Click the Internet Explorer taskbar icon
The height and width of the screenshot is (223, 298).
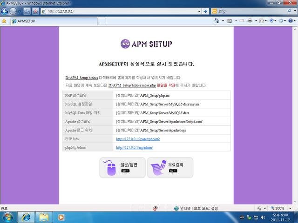[x=26, y=217]
